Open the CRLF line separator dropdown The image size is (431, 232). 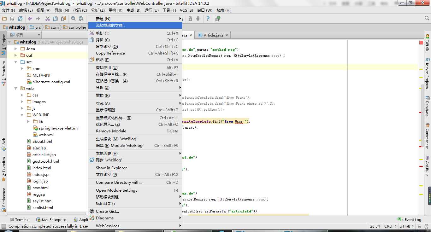[x=390, y=226]
